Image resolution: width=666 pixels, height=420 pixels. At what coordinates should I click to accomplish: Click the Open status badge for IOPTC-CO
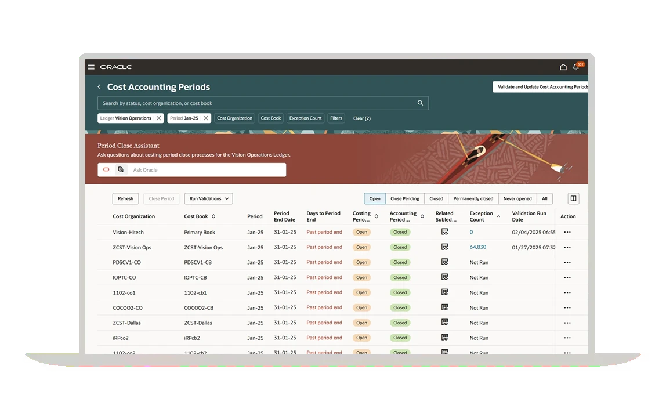tap(362, 277)
